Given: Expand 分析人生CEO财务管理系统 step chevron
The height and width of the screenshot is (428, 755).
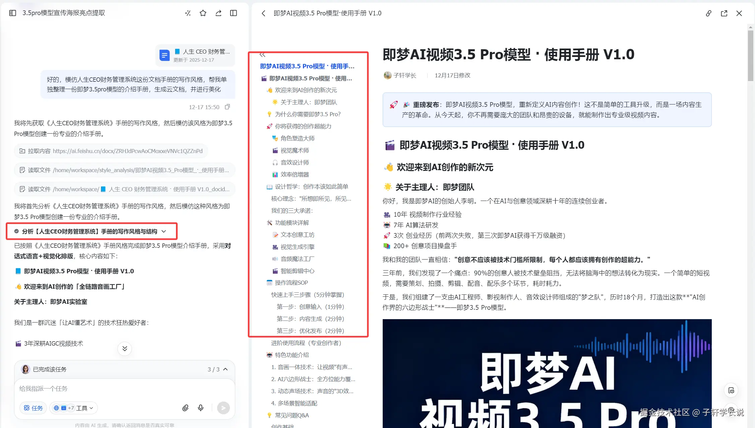Looking at the screenshot, I should (x=164, y=231).
